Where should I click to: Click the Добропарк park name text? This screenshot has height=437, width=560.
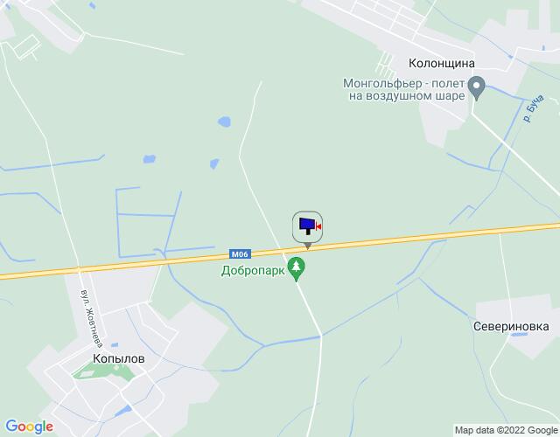click(x=253, y=270)
